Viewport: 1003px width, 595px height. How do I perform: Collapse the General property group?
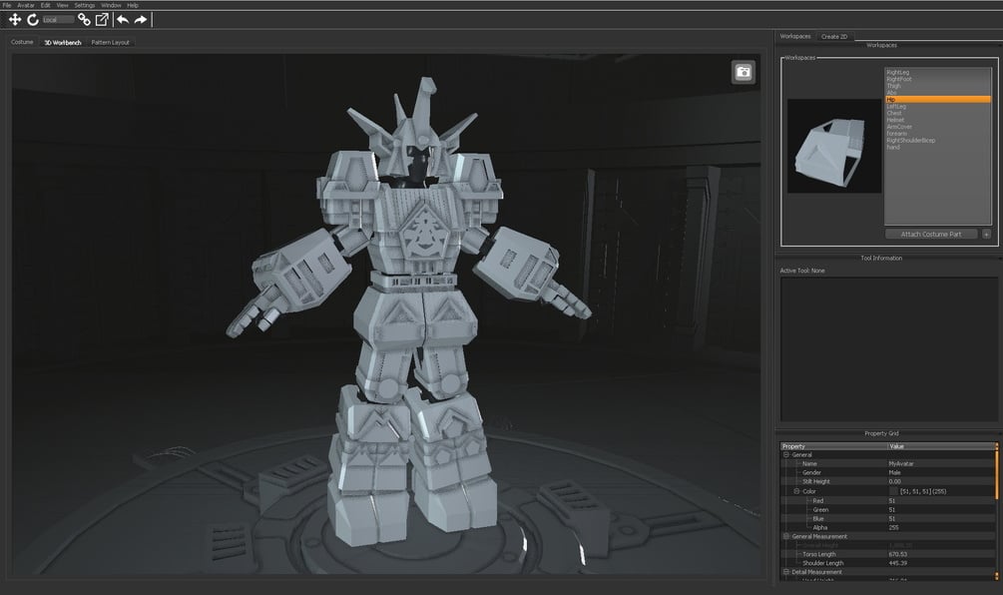[786, 455]
